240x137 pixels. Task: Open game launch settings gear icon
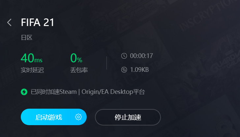tap(78, 117)
